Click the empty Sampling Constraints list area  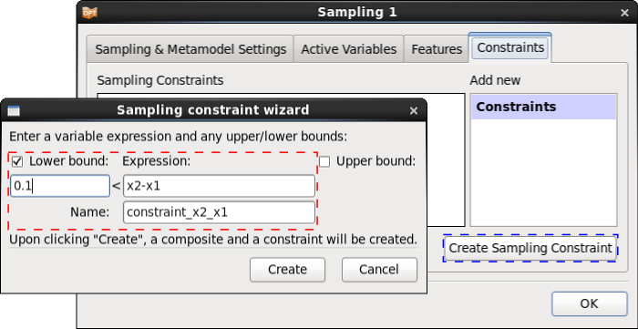coord(445,162)
